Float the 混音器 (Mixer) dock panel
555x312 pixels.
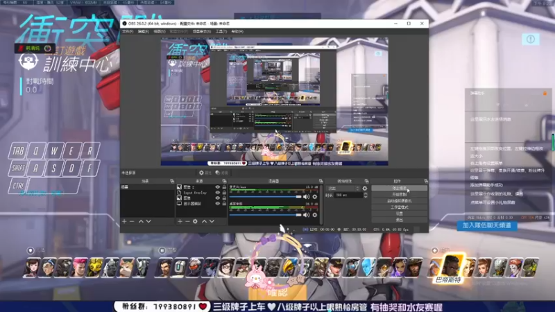(x=321, y=181)
